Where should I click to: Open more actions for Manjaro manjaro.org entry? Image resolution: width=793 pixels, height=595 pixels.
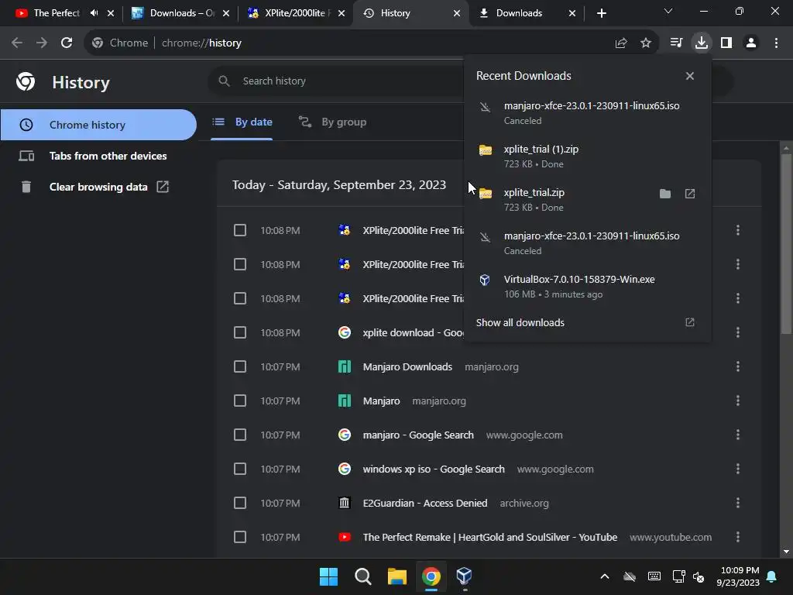click(x=738, y=401)
